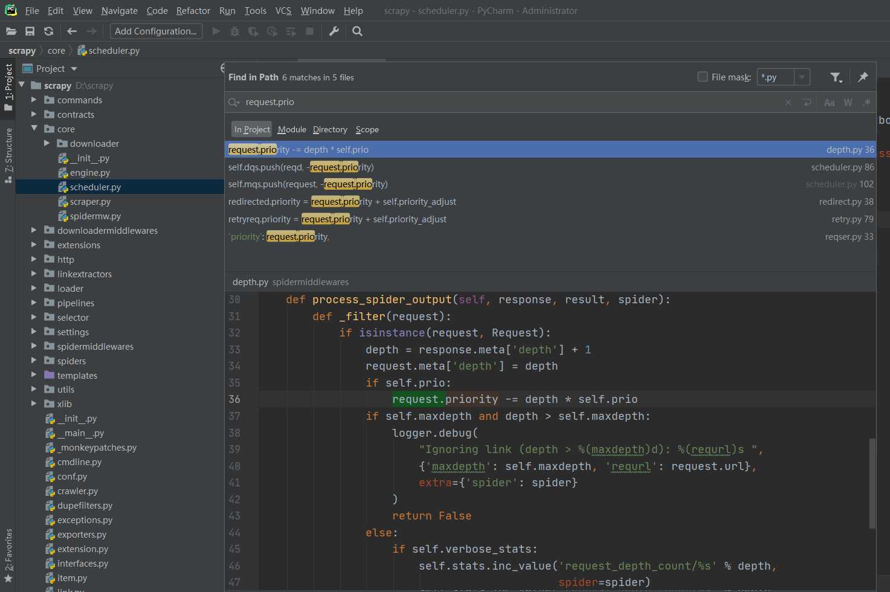Click the Run play icon
This screenshot has width=890, height=592.
click(x=216, y=31)
